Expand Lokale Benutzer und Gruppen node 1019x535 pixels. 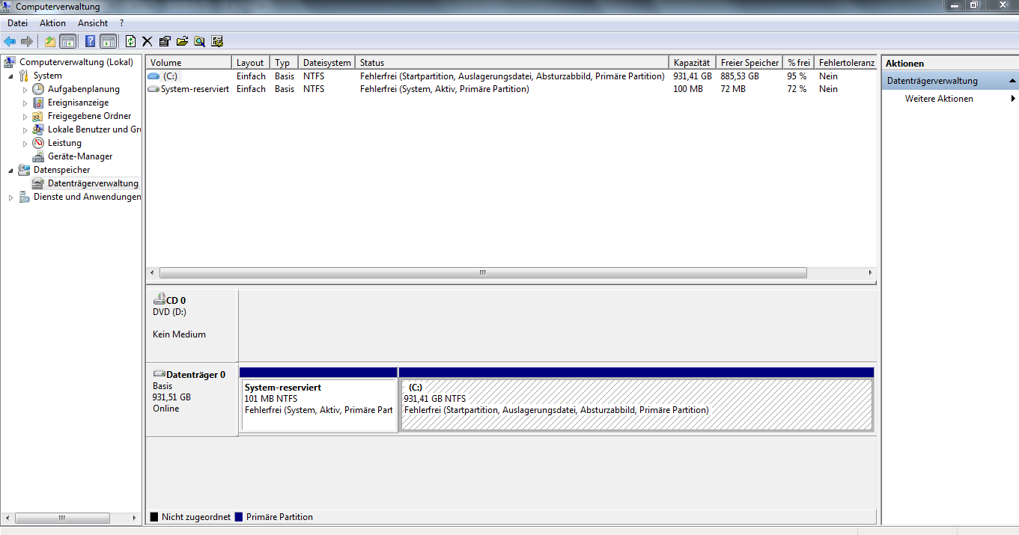point(25,129)
